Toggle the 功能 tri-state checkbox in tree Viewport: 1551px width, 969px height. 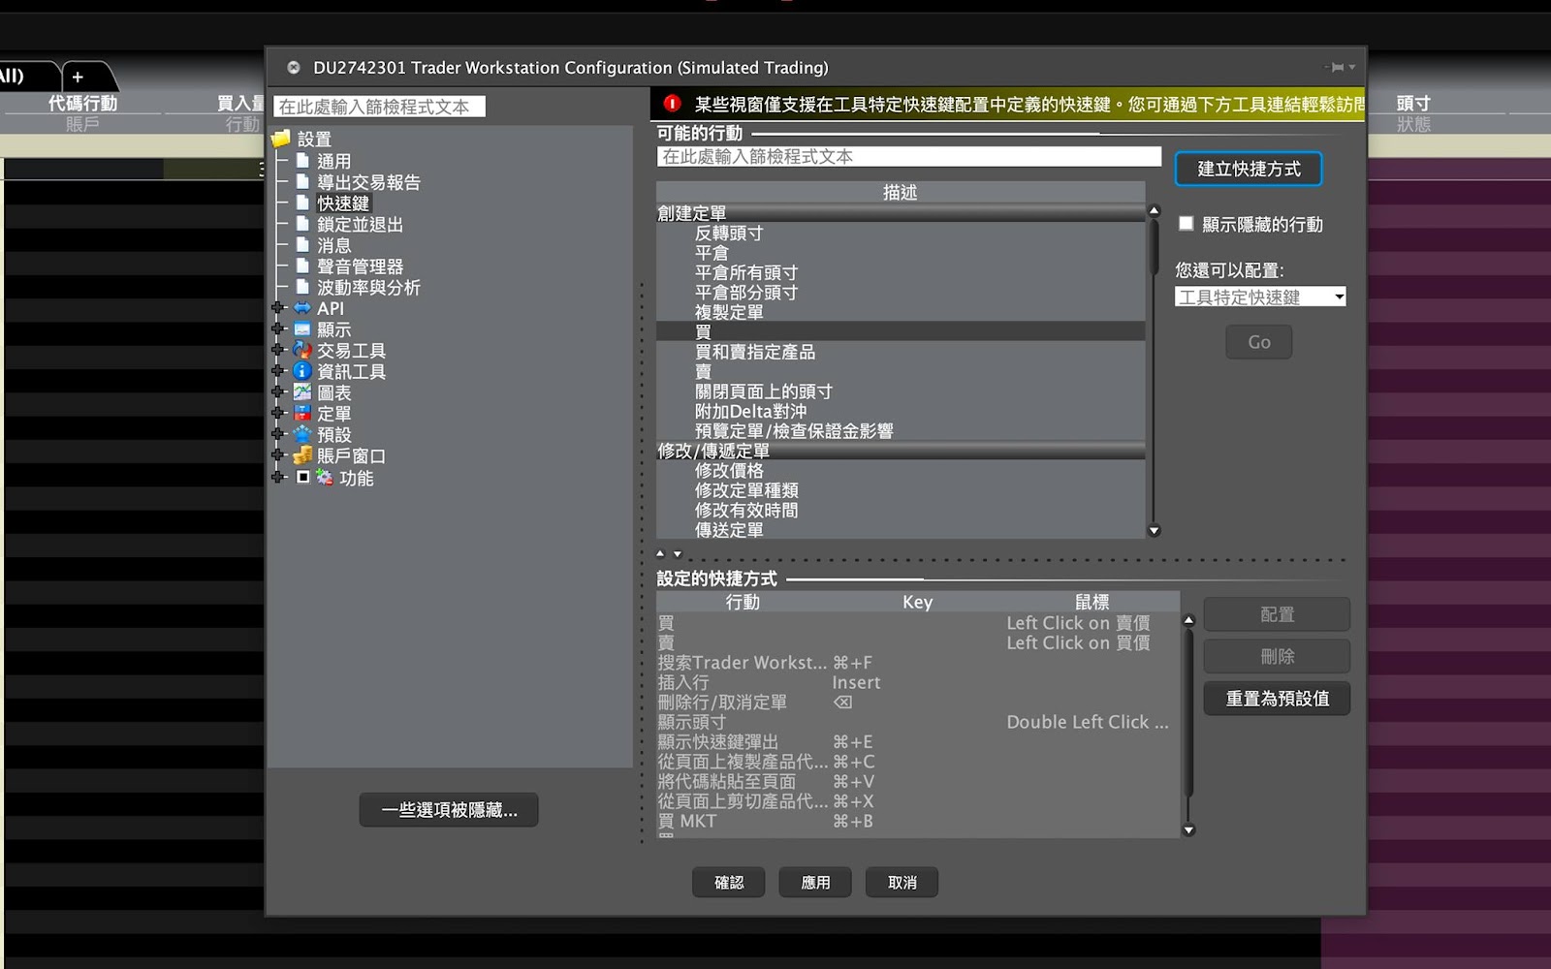point(302,477)
